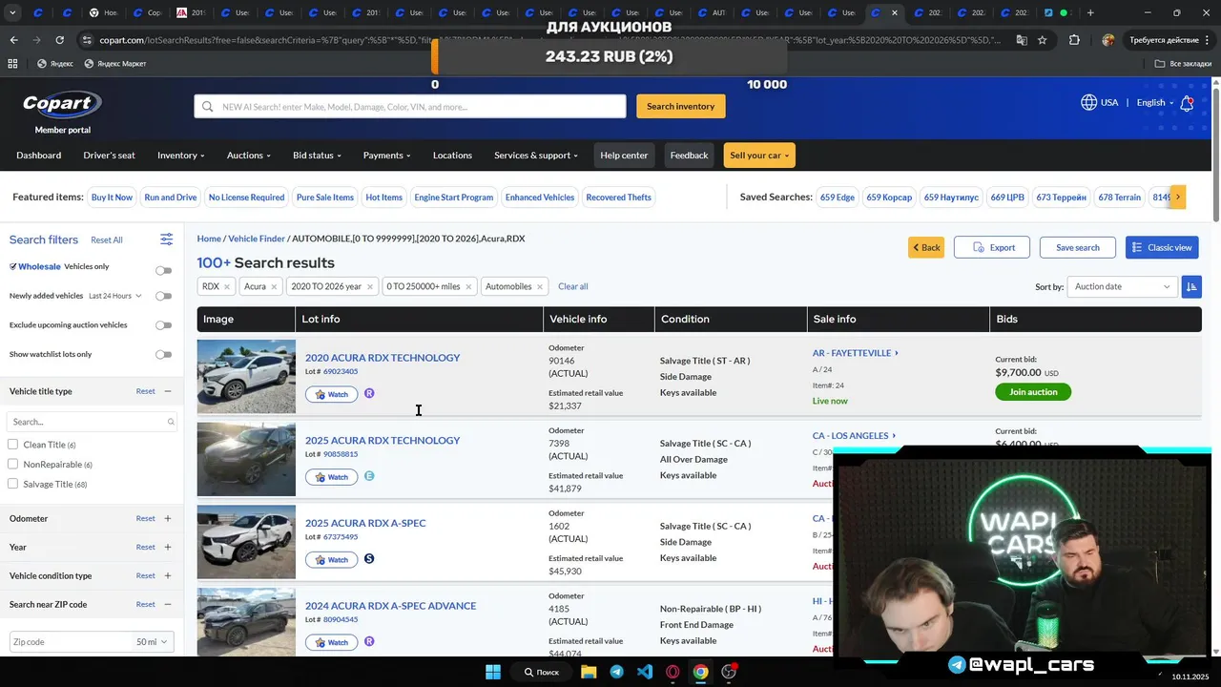The height and width of the screenshot is (687, 1221).
Task: Toggle Show watchlist lots only switch
Action: pos(164,355)
